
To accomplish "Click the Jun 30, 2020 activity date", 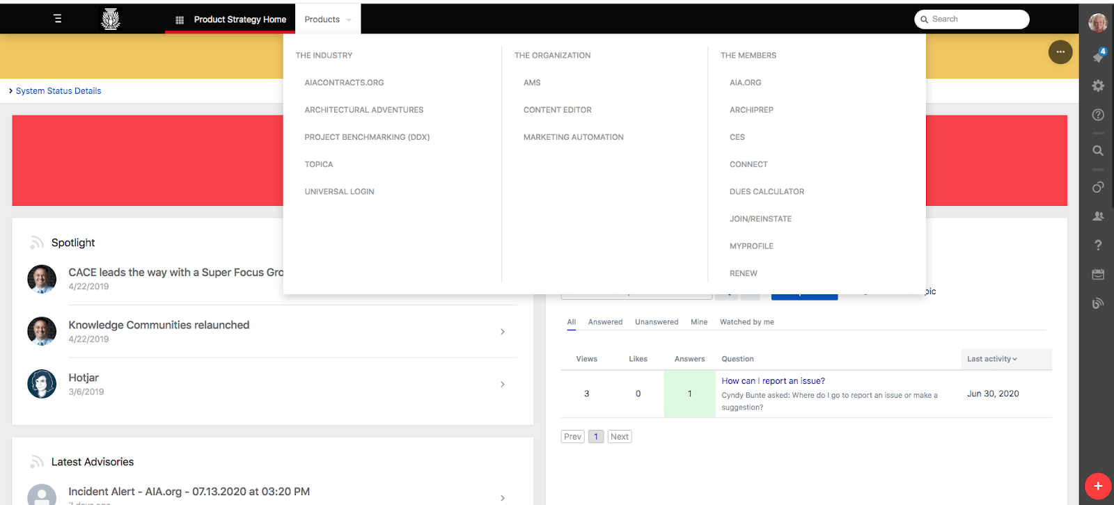I will (x=993, y=394).
